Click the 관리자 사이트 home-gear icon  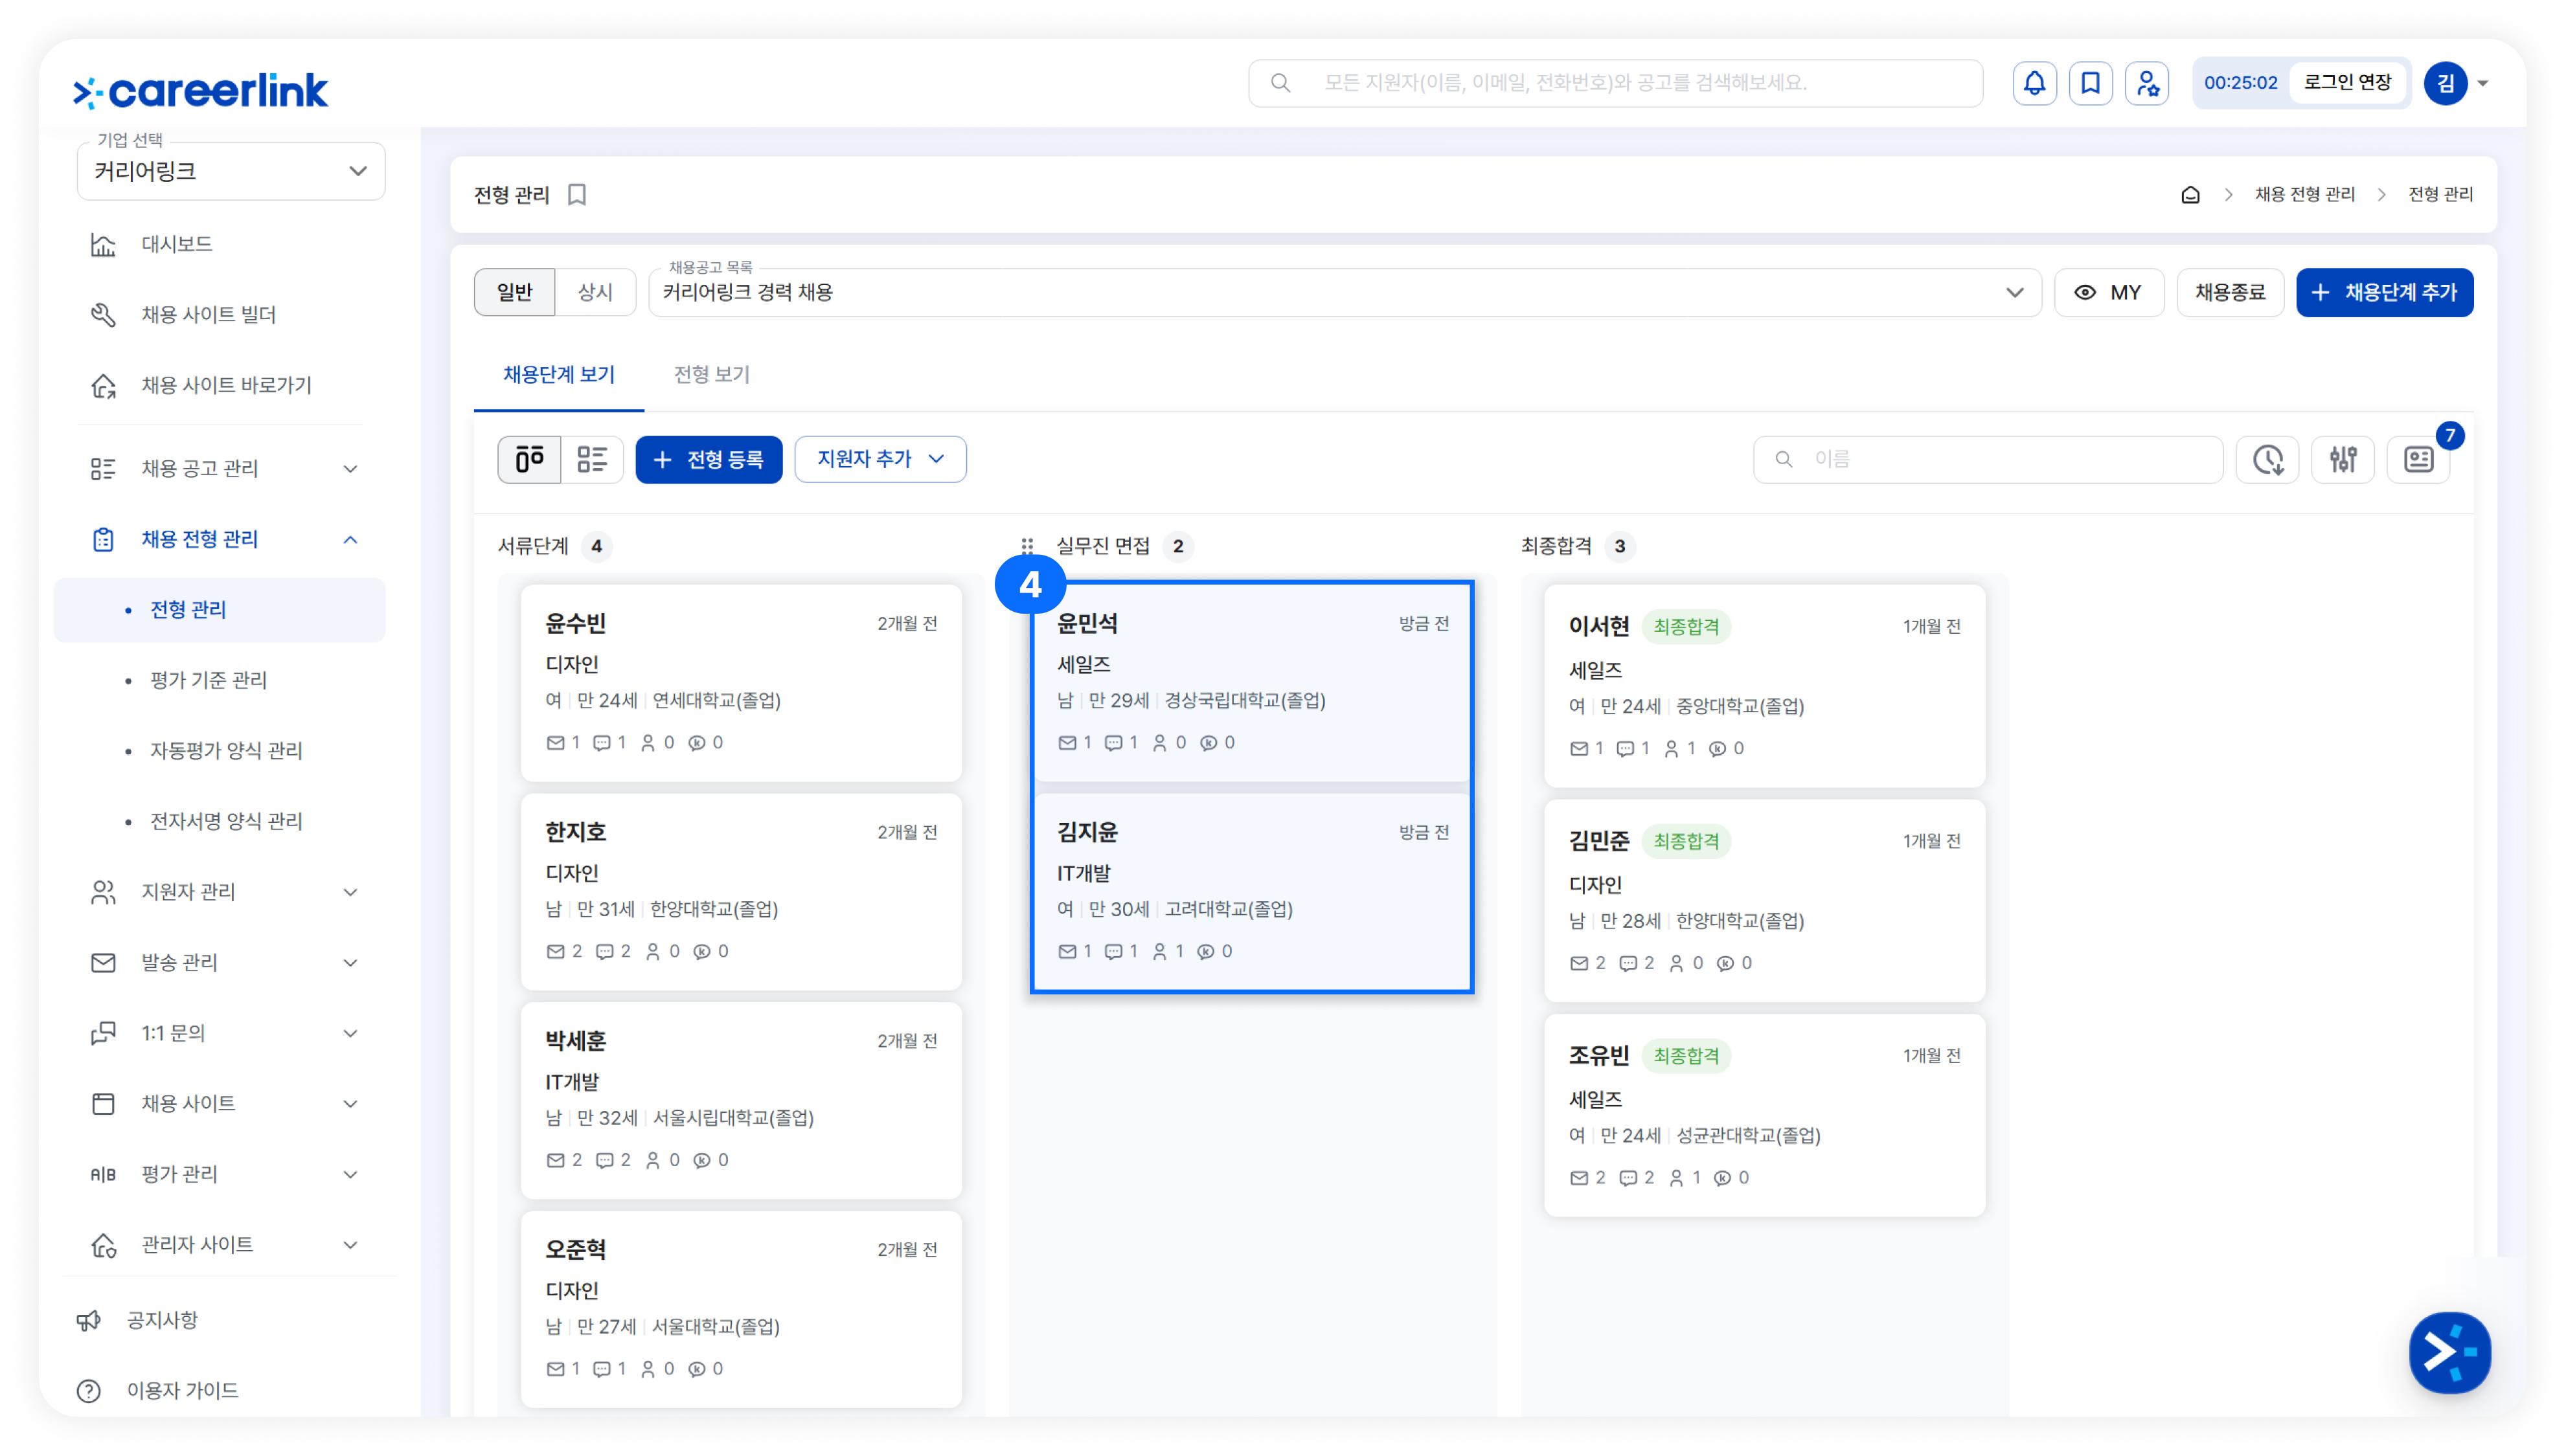[103, 1245]
